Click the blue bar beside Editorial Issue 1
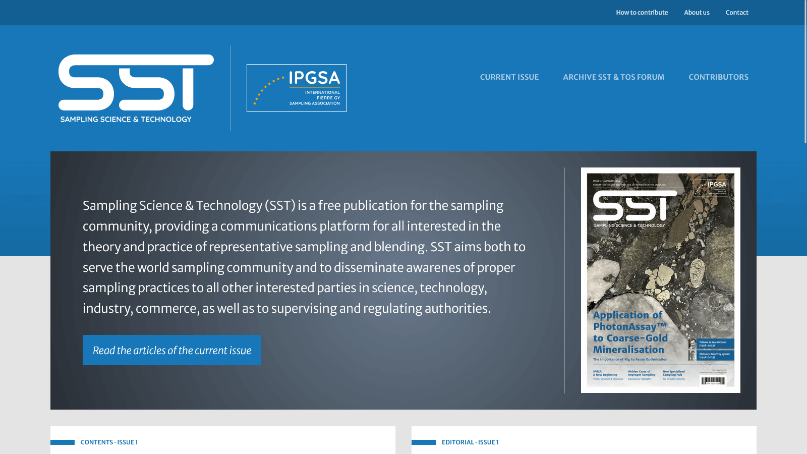The height and width of the screenshot is (454, 807). tap(424, 442)
